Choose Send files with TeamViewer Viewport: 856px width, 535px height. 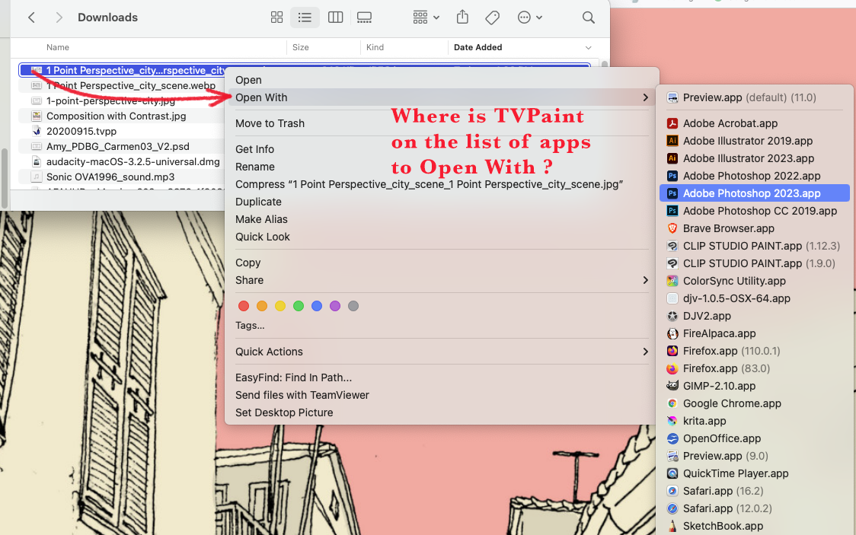(x=302, y=396)
